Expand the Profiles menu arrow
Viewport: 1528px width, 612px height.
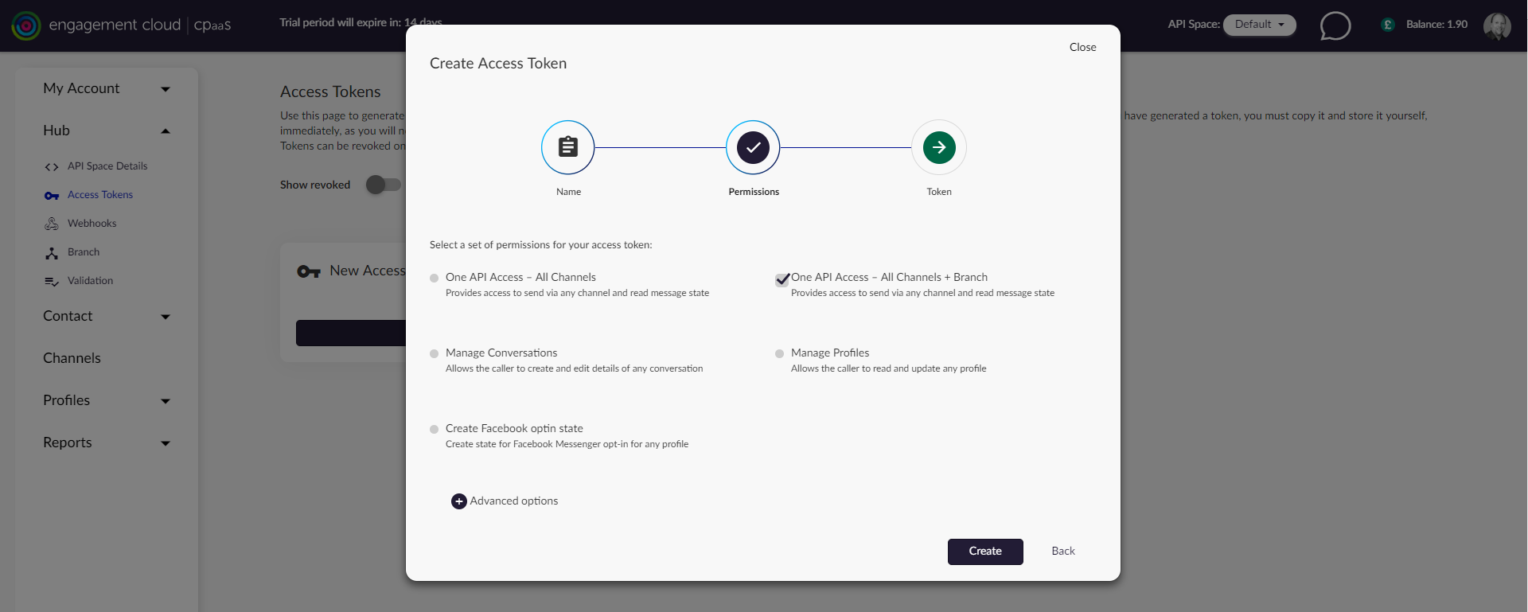166,401
